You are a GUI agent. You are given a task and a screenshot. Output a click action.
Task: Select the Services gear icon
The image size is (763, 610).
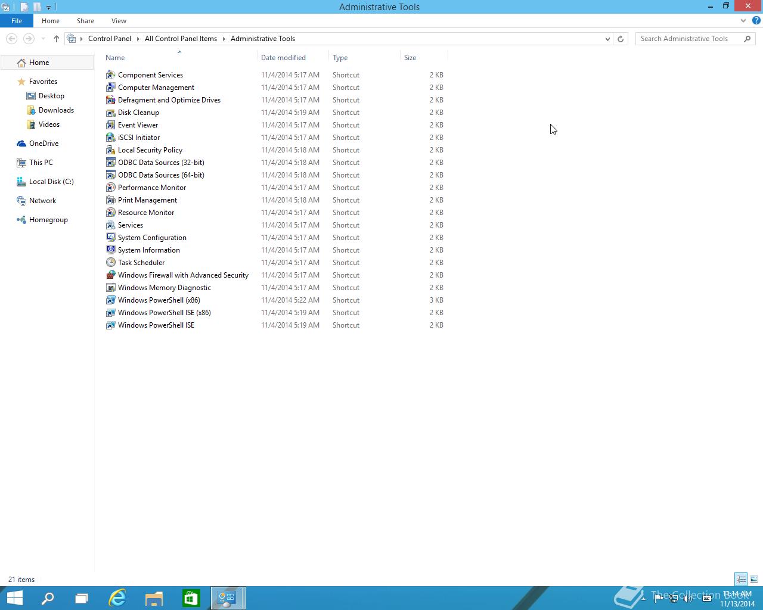[110, 225]
